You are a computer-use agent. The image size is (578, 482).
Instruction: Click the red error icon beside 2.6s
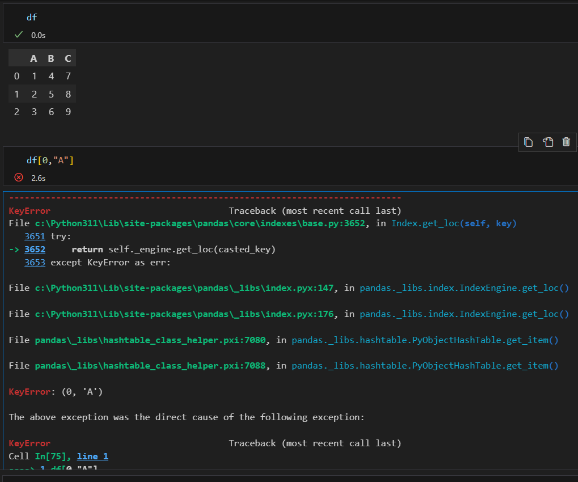18,177
